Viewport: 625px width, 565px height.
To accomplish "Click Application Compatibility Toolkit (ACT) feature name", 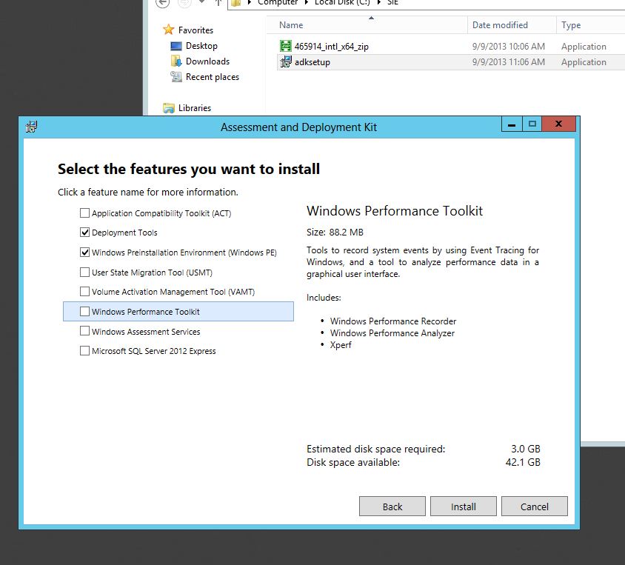I will 161,213.
